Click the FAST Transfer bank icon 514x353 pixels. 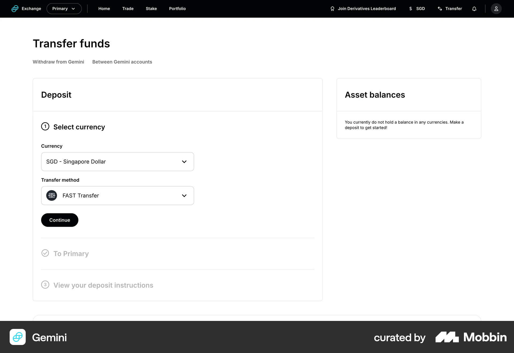pyautogui.click(x=52, y=195)
